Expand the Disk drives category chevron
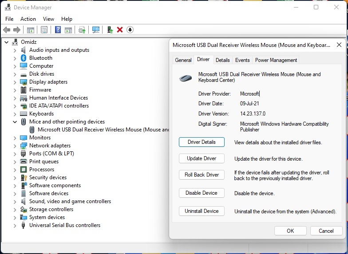The height and width of the screenshot is (254, 348). coord(15,74)
